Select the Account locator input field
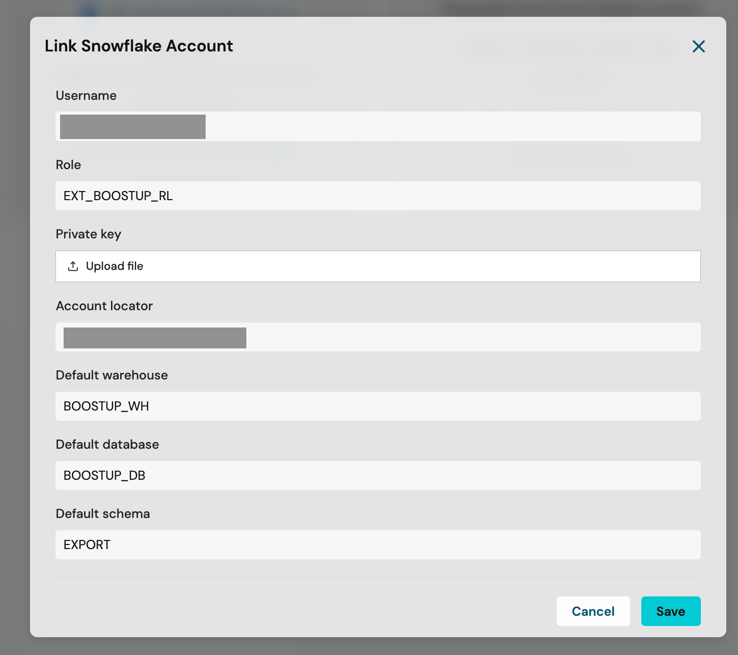Image resolution: width=738 pixels, height=655 pixels. point(378,337)
